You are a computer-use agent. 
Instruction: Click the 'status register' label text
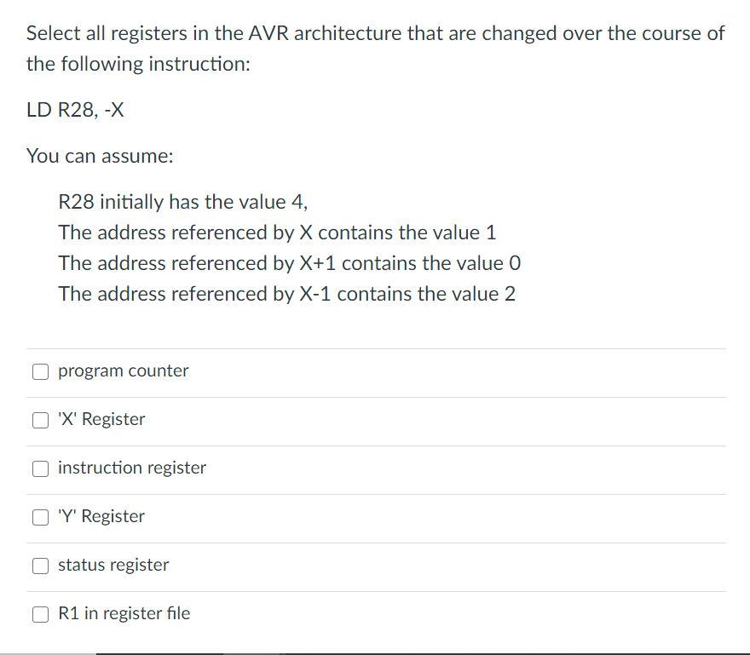(x=112, y=565)
